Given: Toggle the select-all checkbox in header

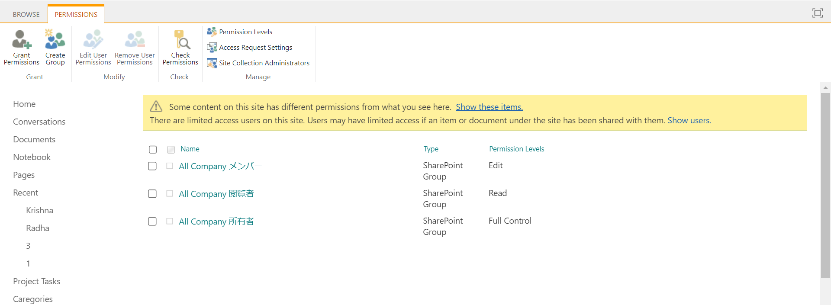Looking at the screenshot, I should point(153,149).
